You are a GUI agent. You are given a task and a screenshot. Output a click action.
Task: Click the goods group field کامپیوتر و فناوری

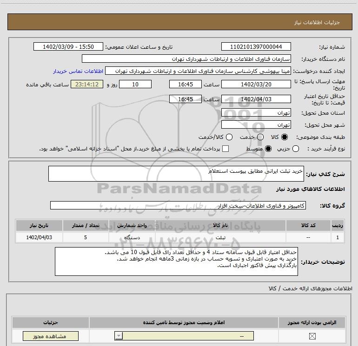pos(178,205)
